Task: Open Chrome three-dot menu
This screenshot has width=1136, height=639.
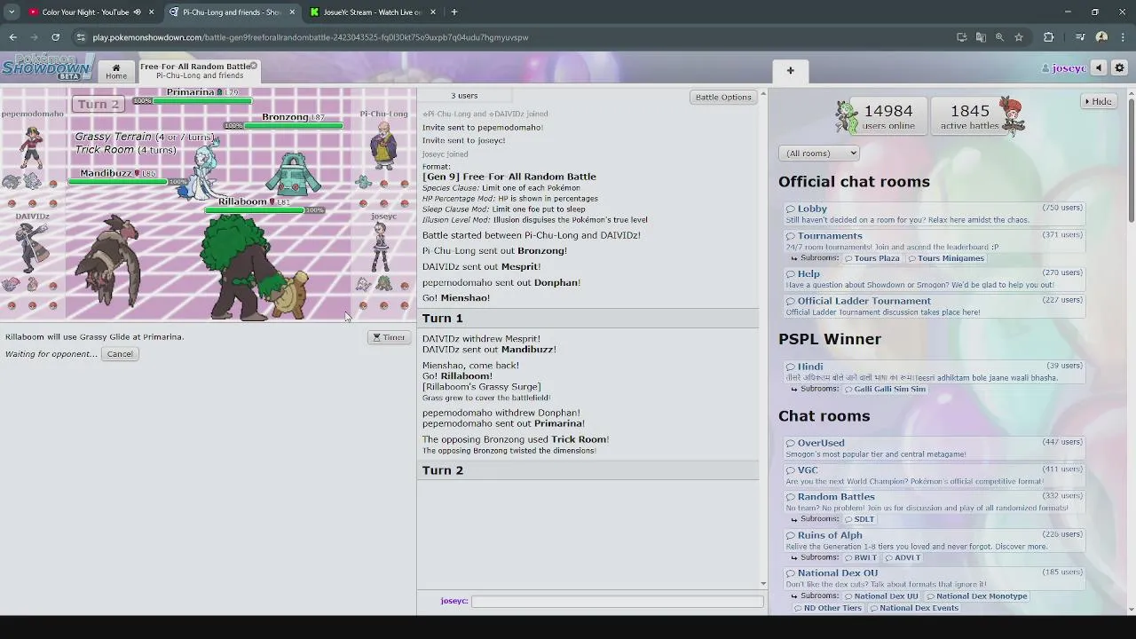Action: [1123, 37]
